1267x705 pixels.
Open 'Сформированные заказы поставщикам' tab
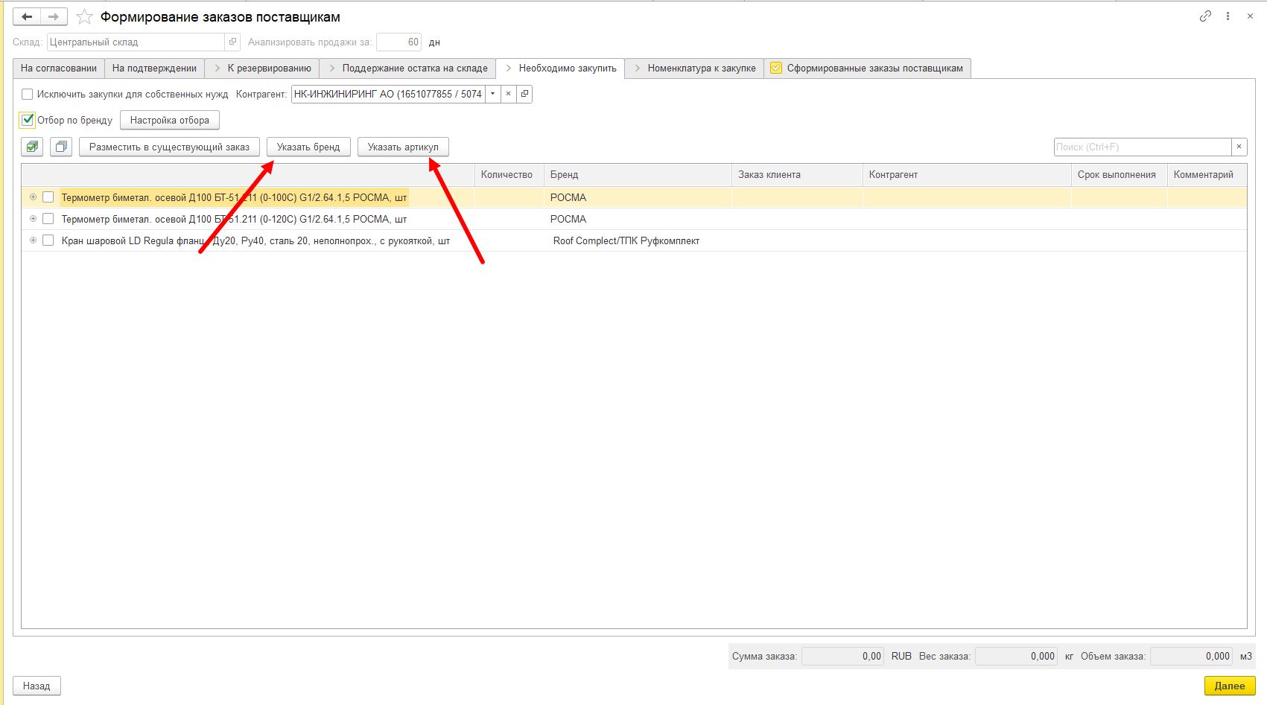pyautogui.click(x=867, y=68)
